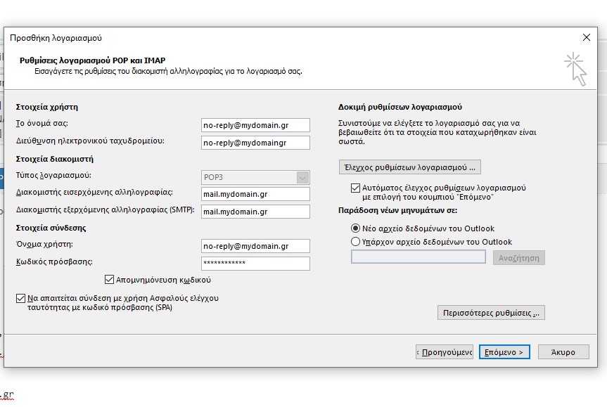607x407 pixels.
Task: Select Νέο αρχείο δεδομένων του Outlook
Action: [355, 228]
